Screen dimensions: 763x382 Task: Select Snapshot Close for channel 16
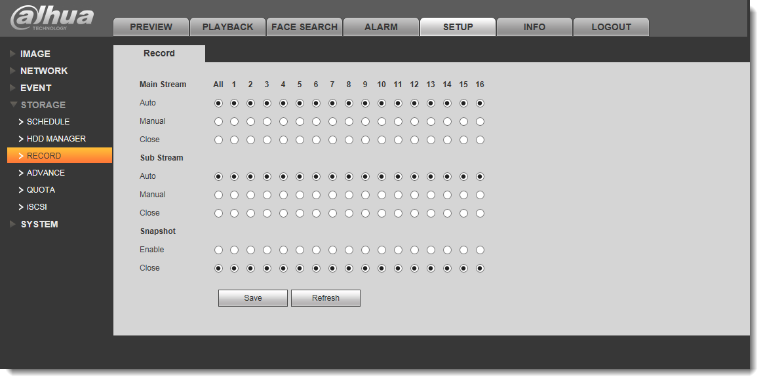[480, 268]
